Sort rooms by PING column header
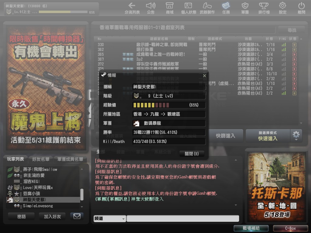The width and height of the screenshot is (311, 233). pyautogui.click(x=282, y=39)
